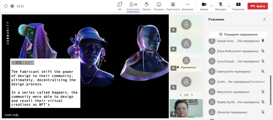This screenshot has height=120, width=273.
Task: Select participant Diana Bolhova in list
Action: [237, 51]
